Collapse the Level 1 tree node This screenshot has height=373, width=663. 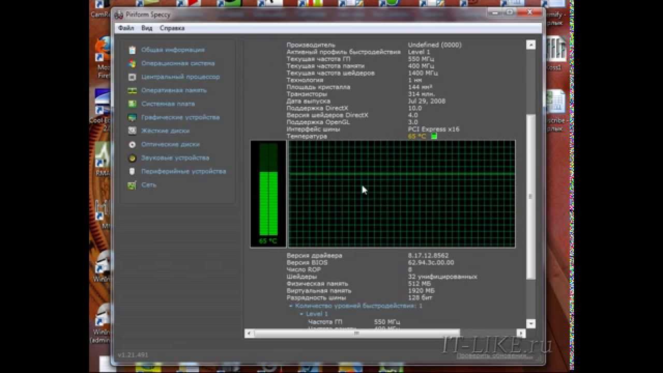[x=301, y=314]
